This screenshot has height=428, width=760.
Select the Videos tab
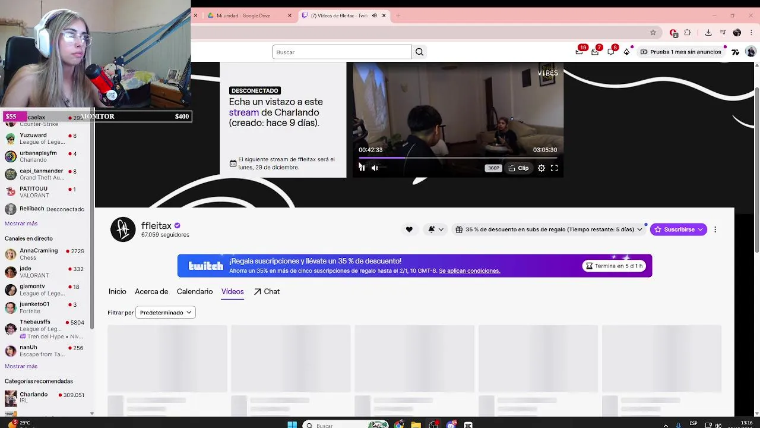(233, 291)
